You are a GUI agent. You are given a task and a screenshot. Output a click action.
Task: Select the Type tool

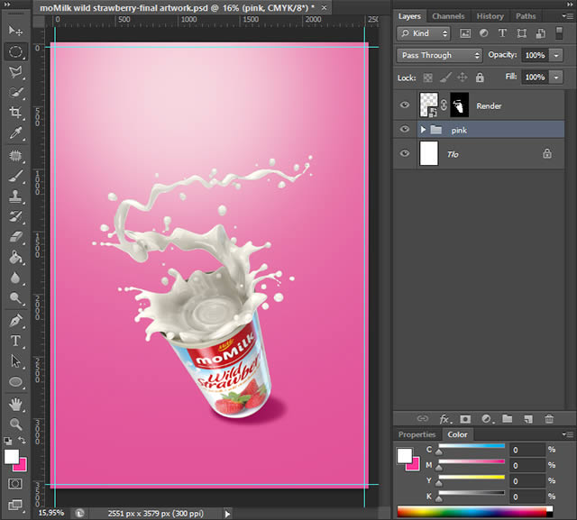pyautogui.click(x=15, y=341)
